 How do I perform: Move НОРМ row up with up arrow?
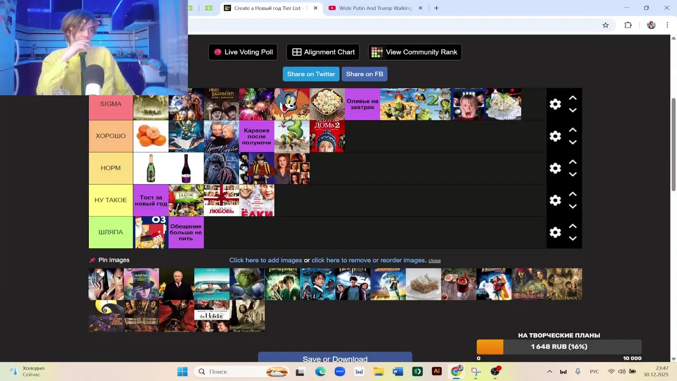click(x=572, y=162)
